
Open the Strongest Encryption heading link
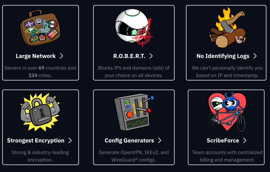[36, 141]
